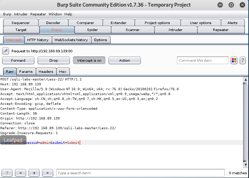Maximize the Burp Suite window

click(x=231, y=5)
